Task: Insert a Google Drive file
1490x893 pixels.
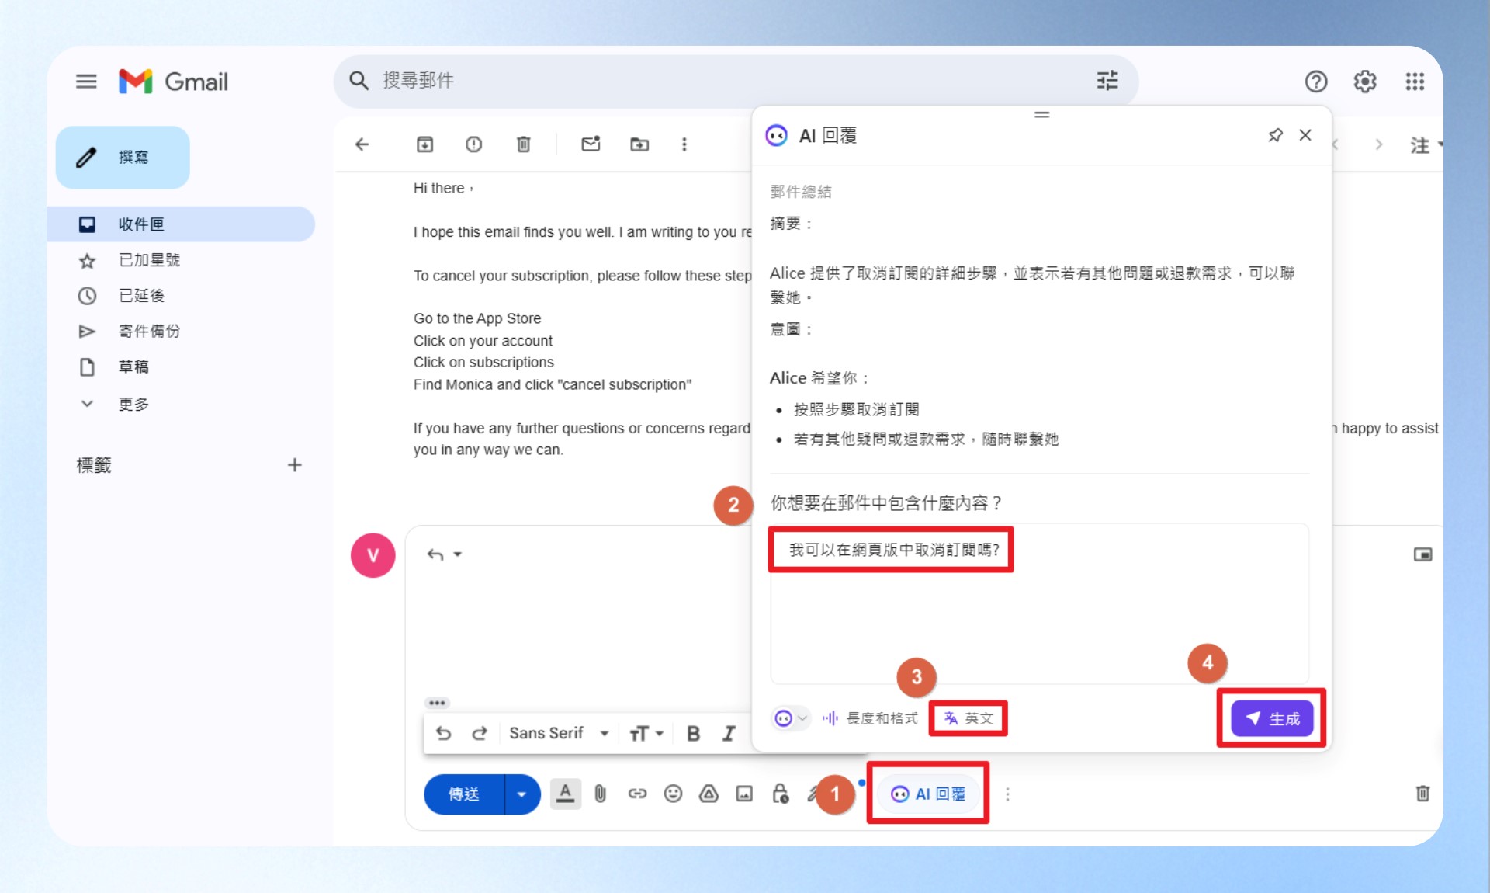Action: point(709,794)
